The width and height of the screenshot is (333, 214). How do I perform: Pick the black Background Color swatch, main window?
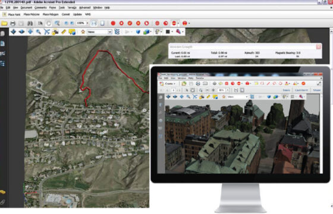(x=168, y=32)
